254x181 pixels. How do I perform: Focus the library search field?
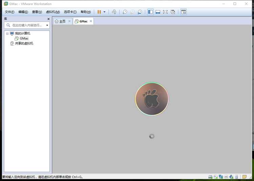tap(27, 25)
